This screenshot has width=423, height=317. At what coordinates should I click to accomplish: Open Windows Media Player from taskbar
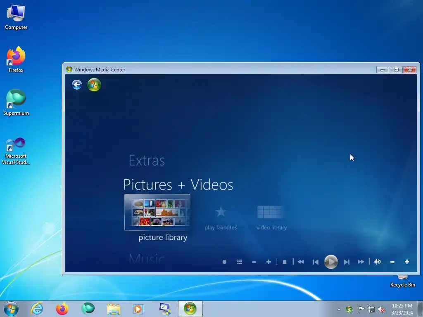click(139, 309)
